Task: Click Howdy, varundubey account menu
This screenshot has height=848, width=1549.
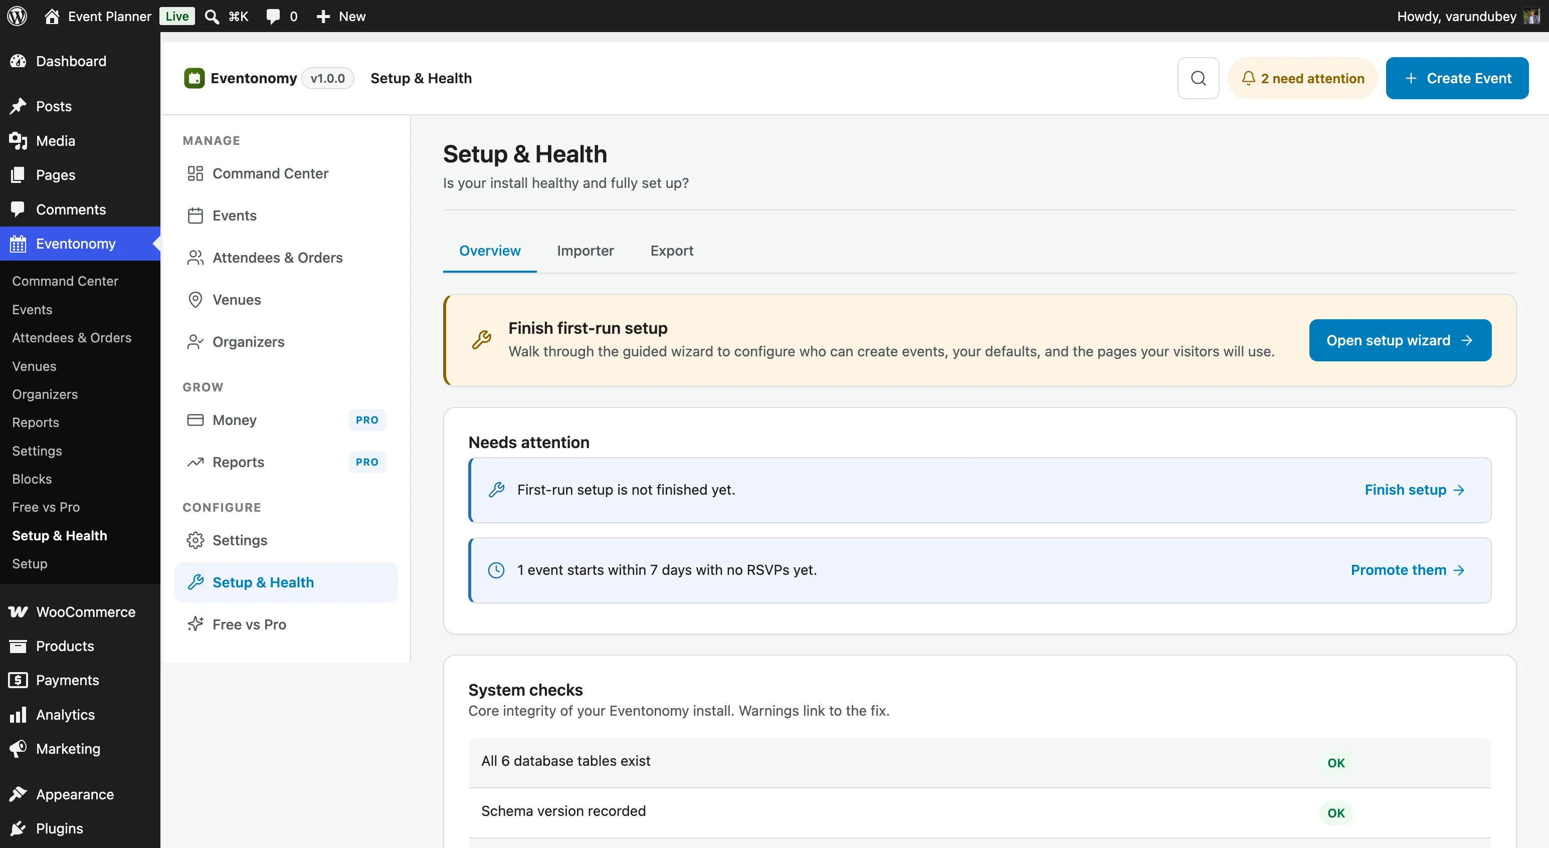Action: coord(1468,16)
